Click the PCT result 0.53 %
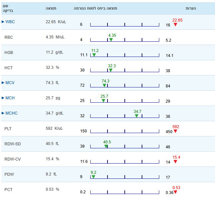Screen dimensions: 215x197 pos(52,189)
